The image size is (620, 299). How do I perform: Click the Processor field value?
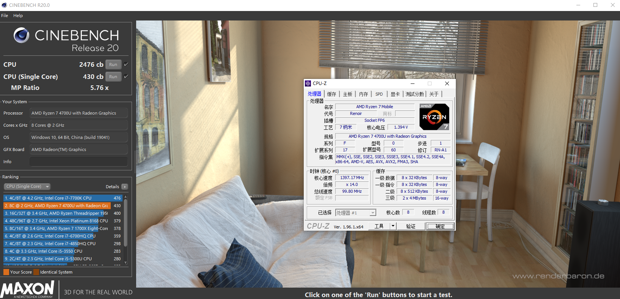point(78,113)
